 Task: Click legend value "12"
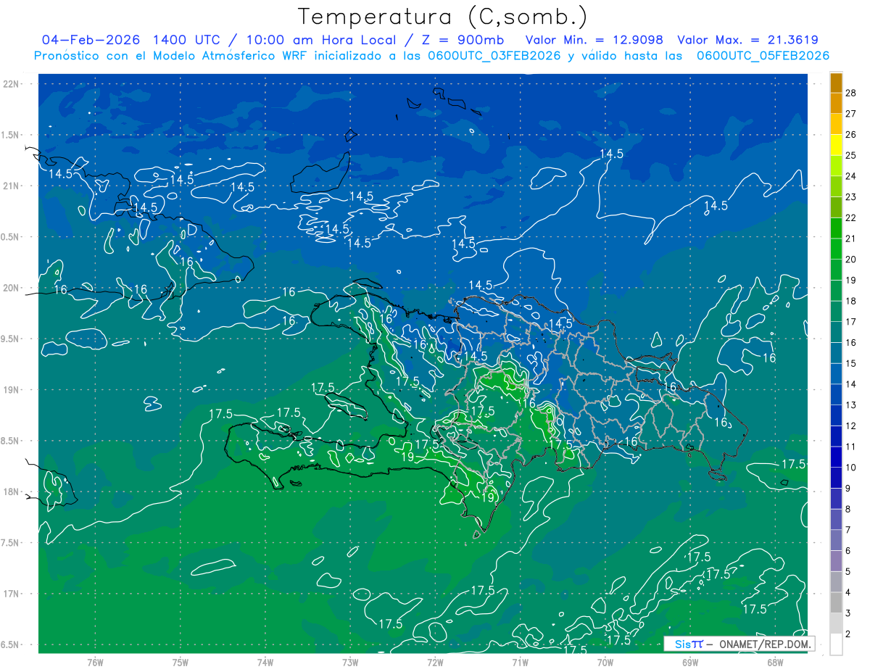tap(850, 426)
